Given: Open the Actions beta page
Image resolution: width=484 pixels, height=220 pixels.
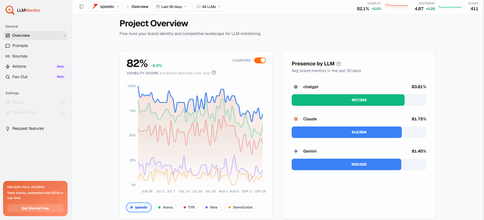Looking at the screenshot, I should pyautogui.click(x=35, y=66).
